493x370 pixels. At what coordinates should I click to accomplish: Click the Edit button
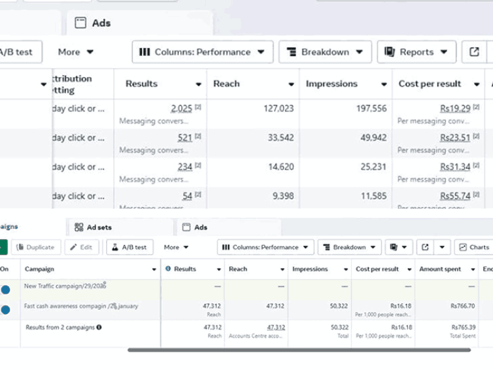[x=82, y=247]
